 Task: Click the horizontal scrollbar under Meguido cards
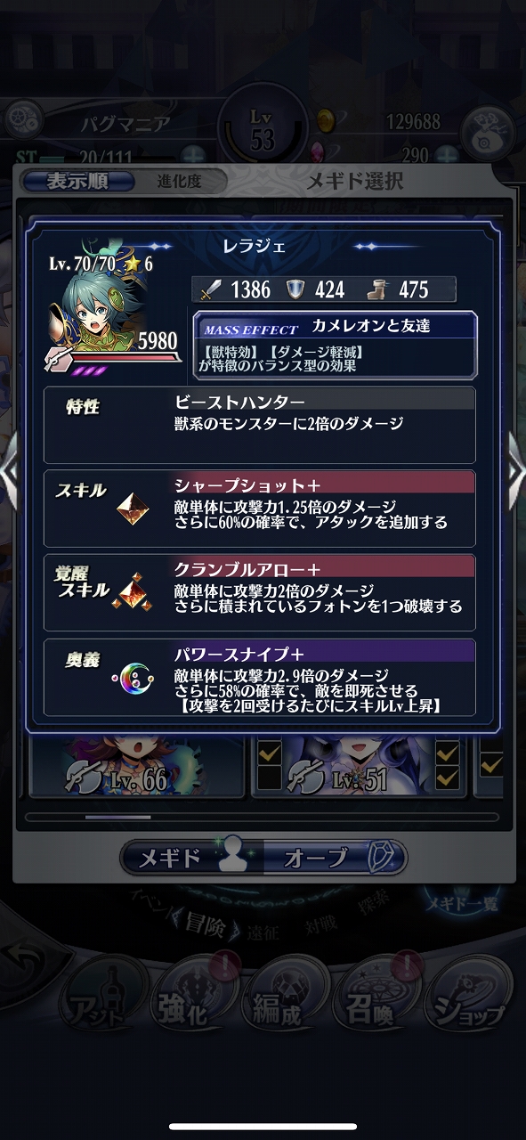[x=264, y=816]
